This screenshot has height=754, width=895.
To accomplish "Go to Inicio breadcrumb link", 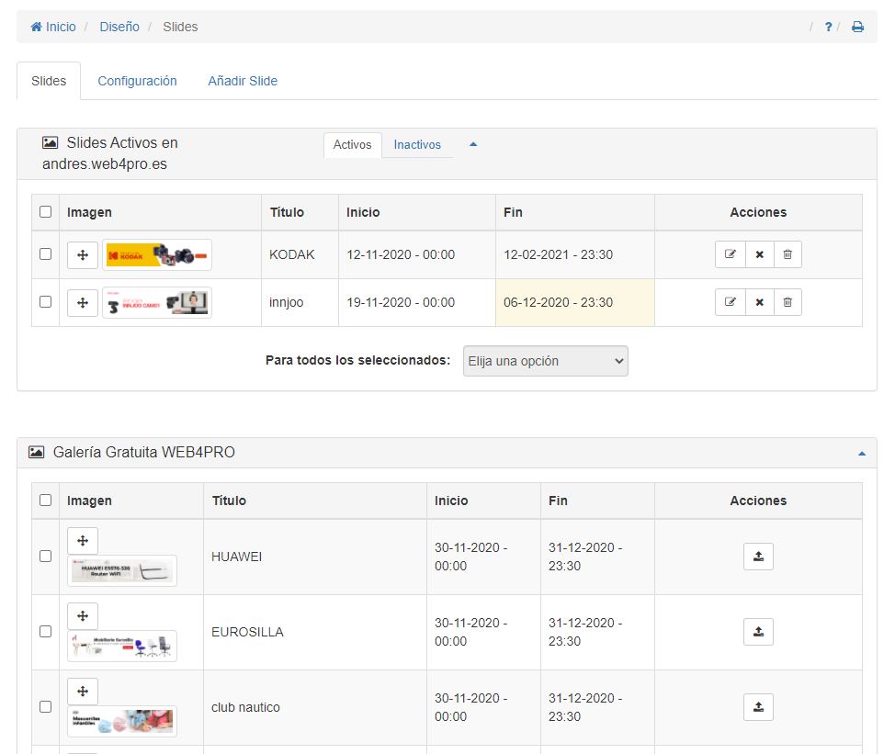I will [53, 27].
